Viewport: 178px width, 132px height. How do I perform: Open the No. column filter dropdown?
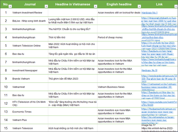(10, 6)
